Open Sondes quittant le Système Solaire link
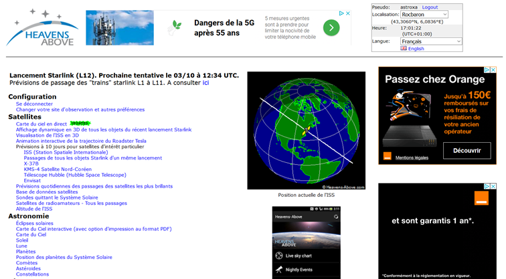 (57, 198)
